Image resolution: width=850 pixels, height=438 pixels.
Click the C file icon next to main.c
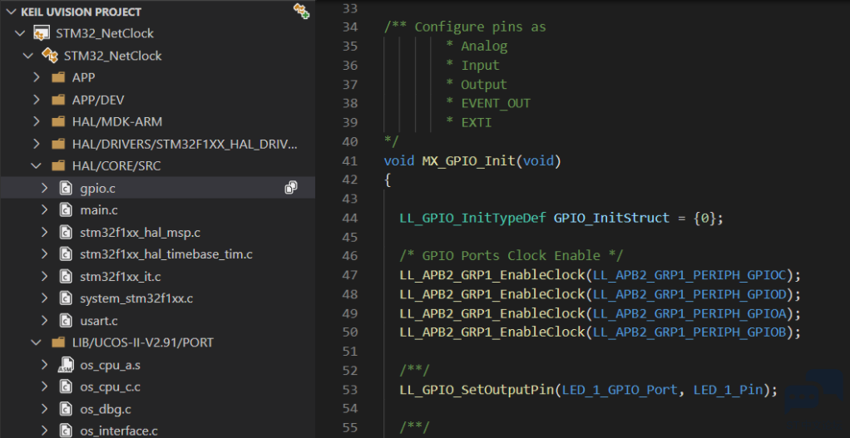(x=65, y=210)
